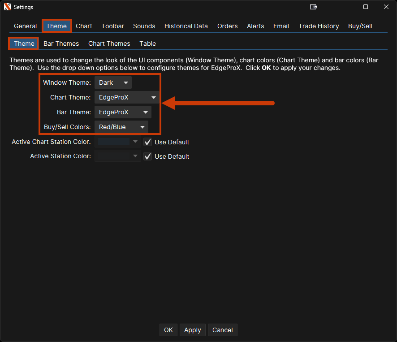Uncheck Use Default for Active Station Color
This screenshot has width=397, height=342.
coord(147,156)
